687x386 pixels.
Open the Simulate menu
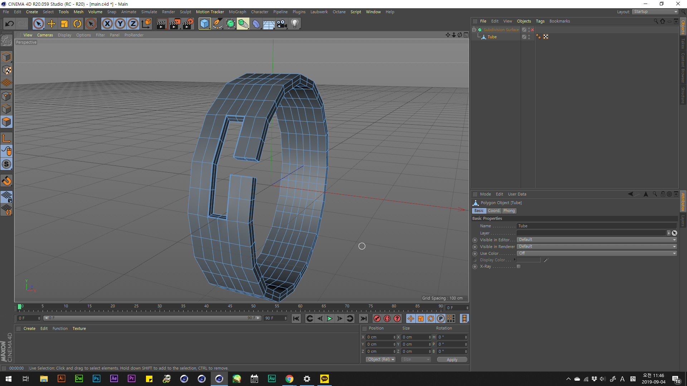coord(149,12)
